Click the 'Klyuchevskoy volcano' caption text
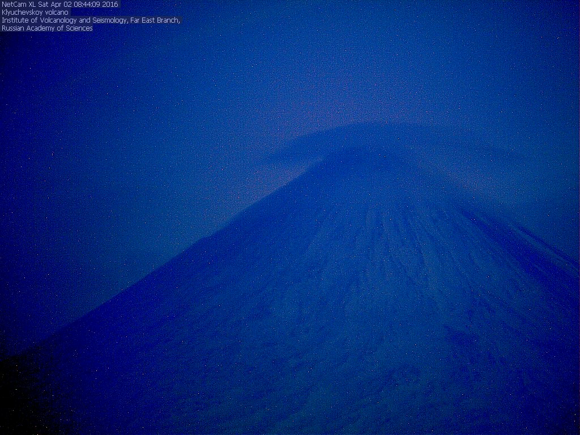Viewport: 580px width, 435px height. (x=35, y=12)
